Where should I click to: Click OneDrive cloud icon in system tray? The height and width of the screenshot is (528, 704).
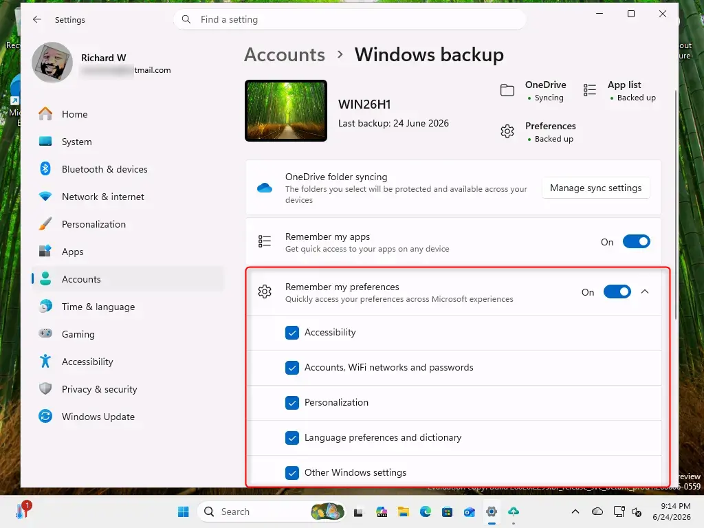pyautogui.click(x=597, y=511)
